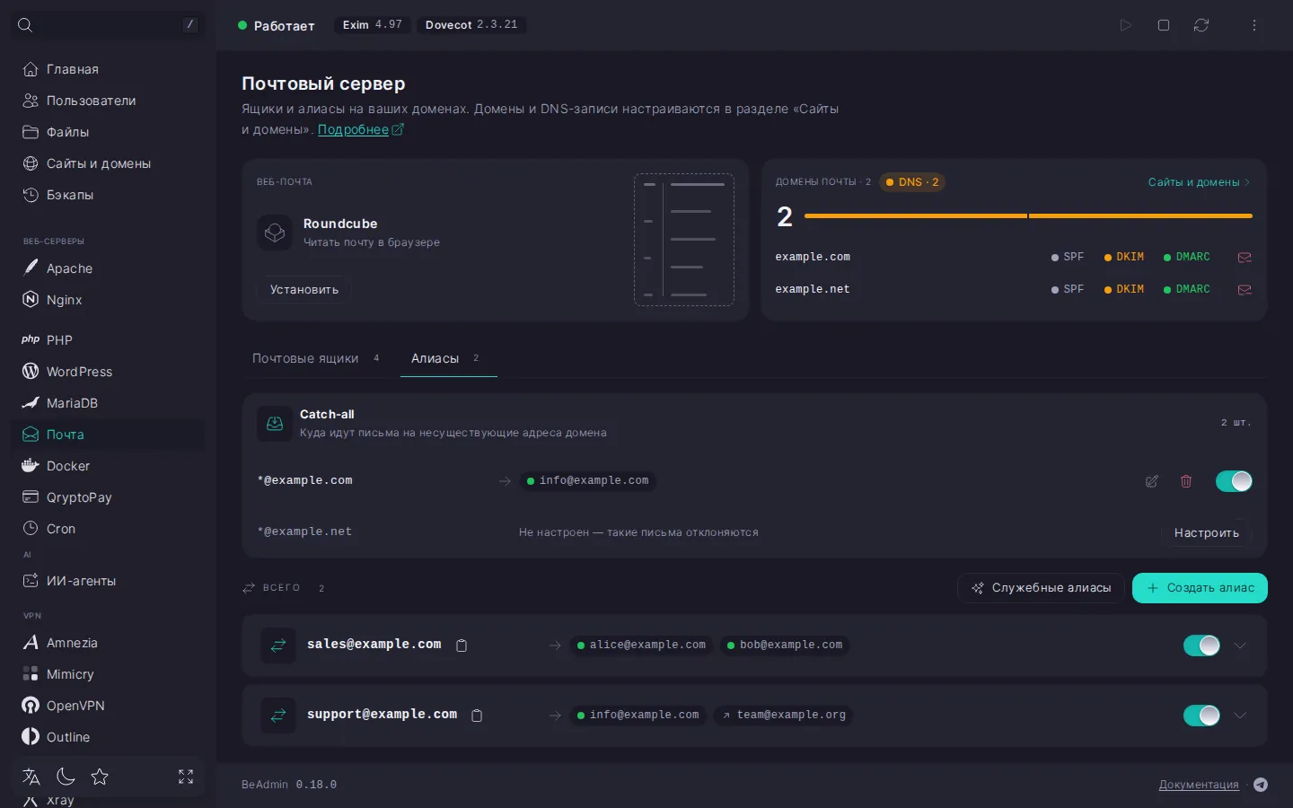Open the OpenVPN sidebar item

click(108, 706)
